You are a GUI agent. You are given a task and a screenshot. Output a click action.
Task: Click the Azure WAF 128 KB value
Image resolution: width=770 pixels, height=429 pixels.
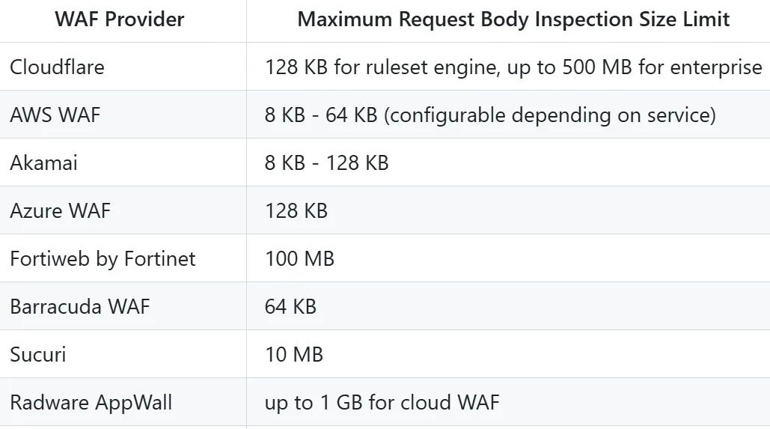296,211
